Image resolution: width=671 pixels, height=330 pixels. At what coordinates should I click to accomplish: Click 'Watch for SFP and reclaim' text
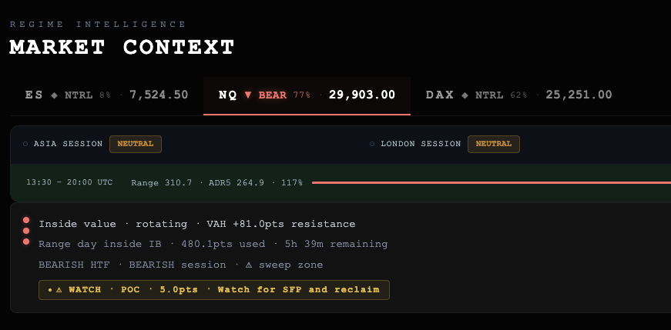coord(299,290)
